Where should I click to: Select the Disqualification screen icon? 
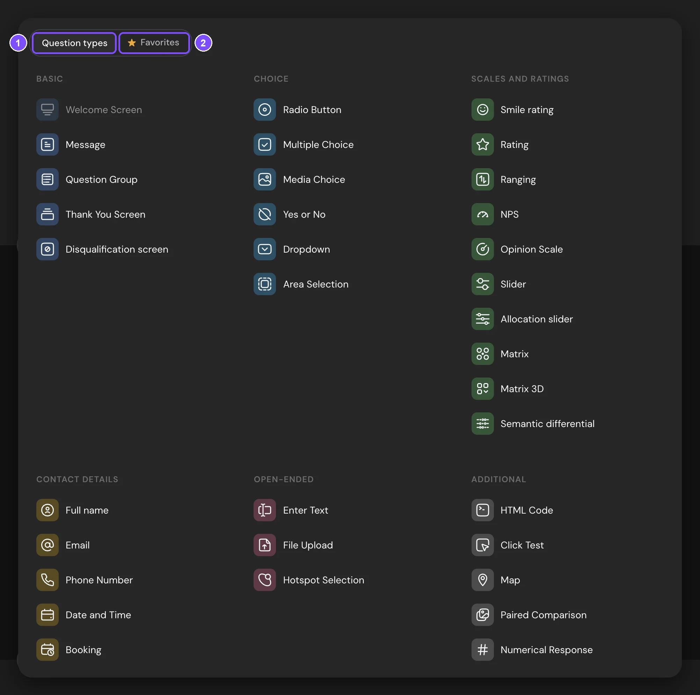(48, 249)
